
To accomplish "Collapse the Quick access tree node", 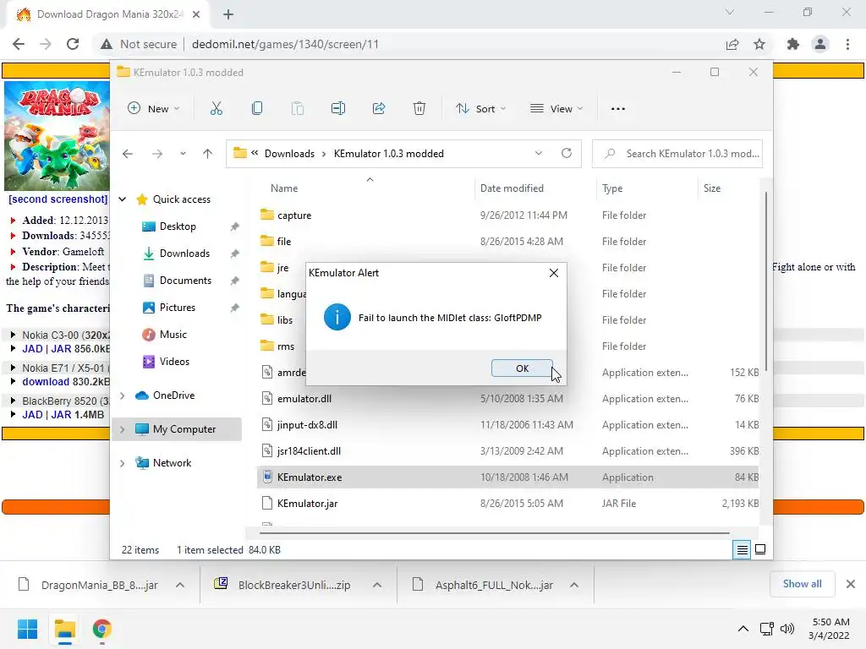I will pos(123,199).
